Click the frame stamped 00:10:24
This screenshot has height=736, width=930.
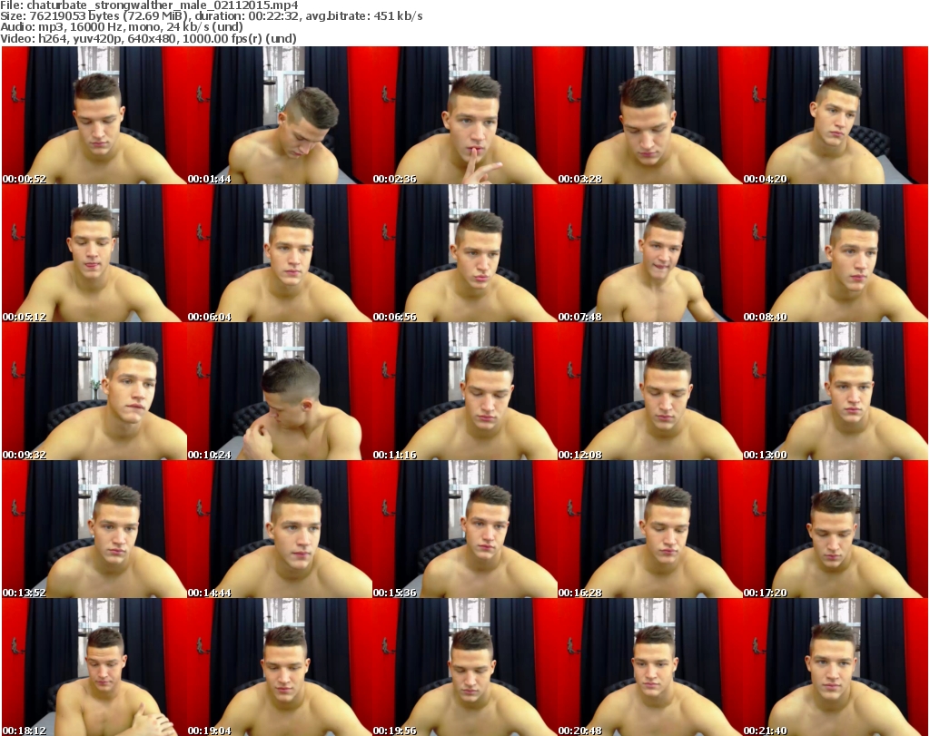(280, 392)
